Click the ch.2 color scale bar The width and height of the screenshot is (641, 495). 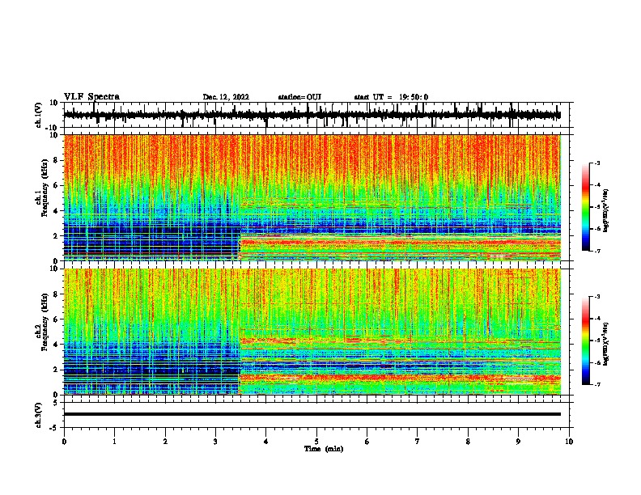(x=586, y=341)
